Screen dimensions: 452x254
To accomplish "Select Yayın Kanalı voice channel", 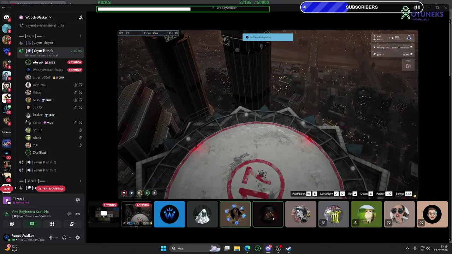I will pos(43,51).
